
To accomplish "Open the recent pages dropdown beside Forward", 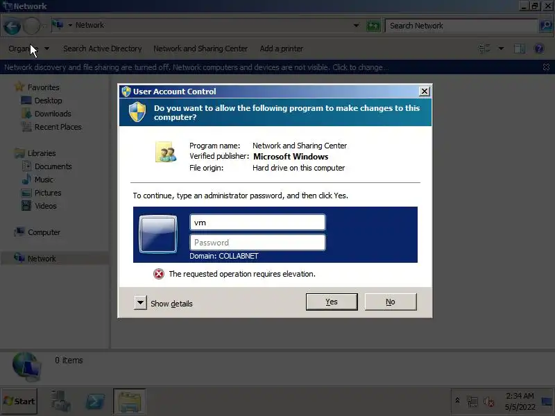I will pyautogui.click(x=44, y=26).
